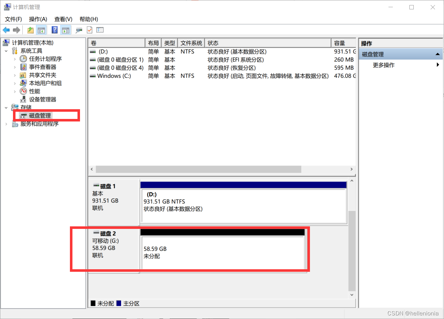Click the 共享文件夹 icon

click(x=23, y=75)
